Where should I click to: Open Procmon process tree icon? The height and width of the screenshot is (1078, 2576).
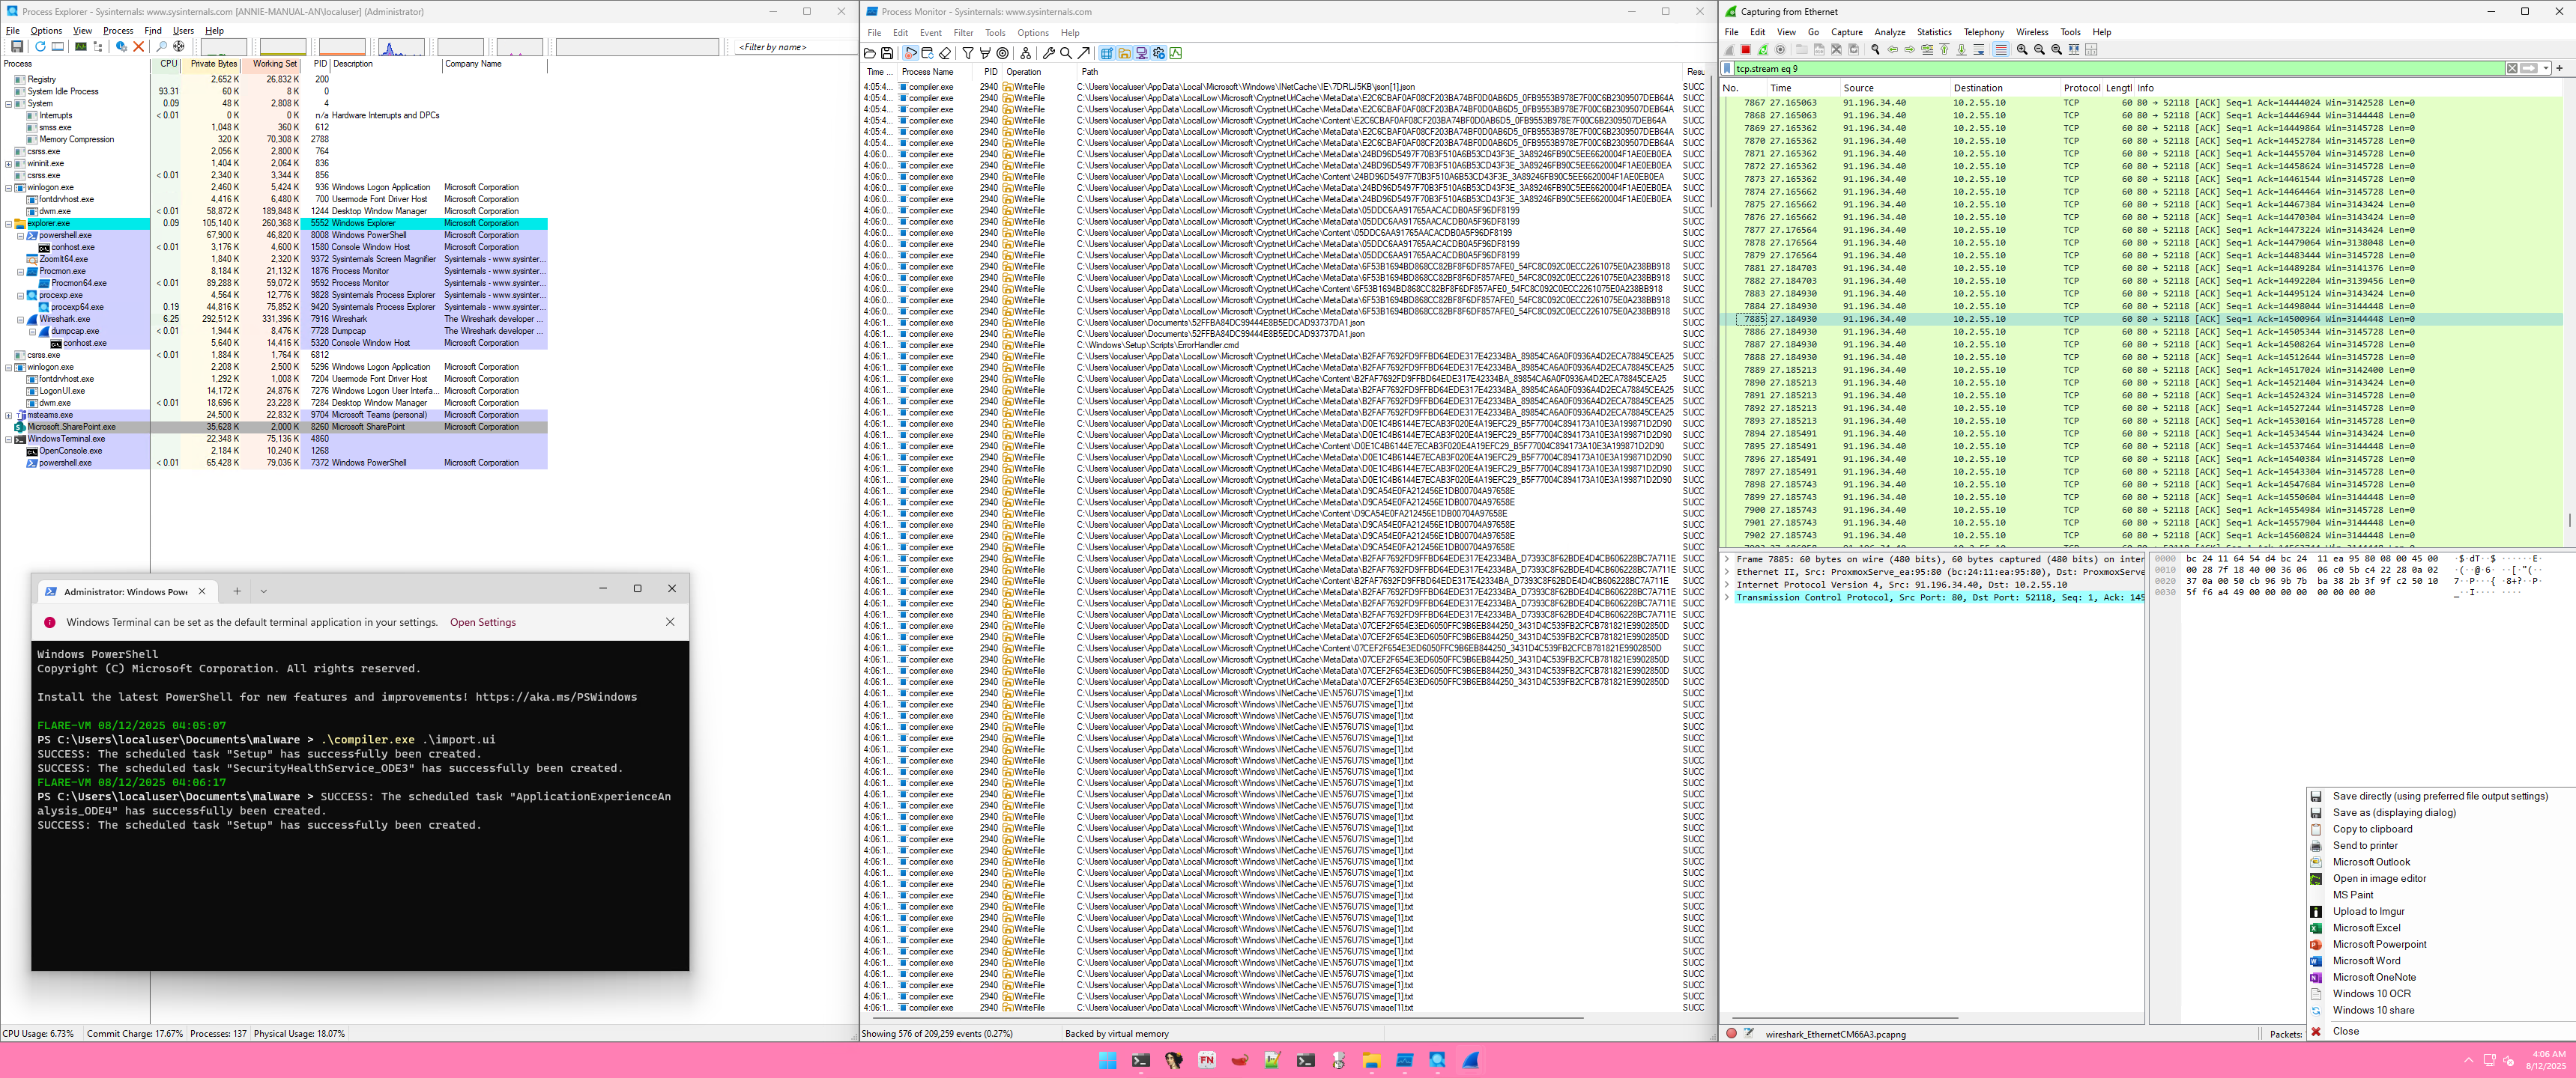pyautogui.click(x=1026, y=53)
